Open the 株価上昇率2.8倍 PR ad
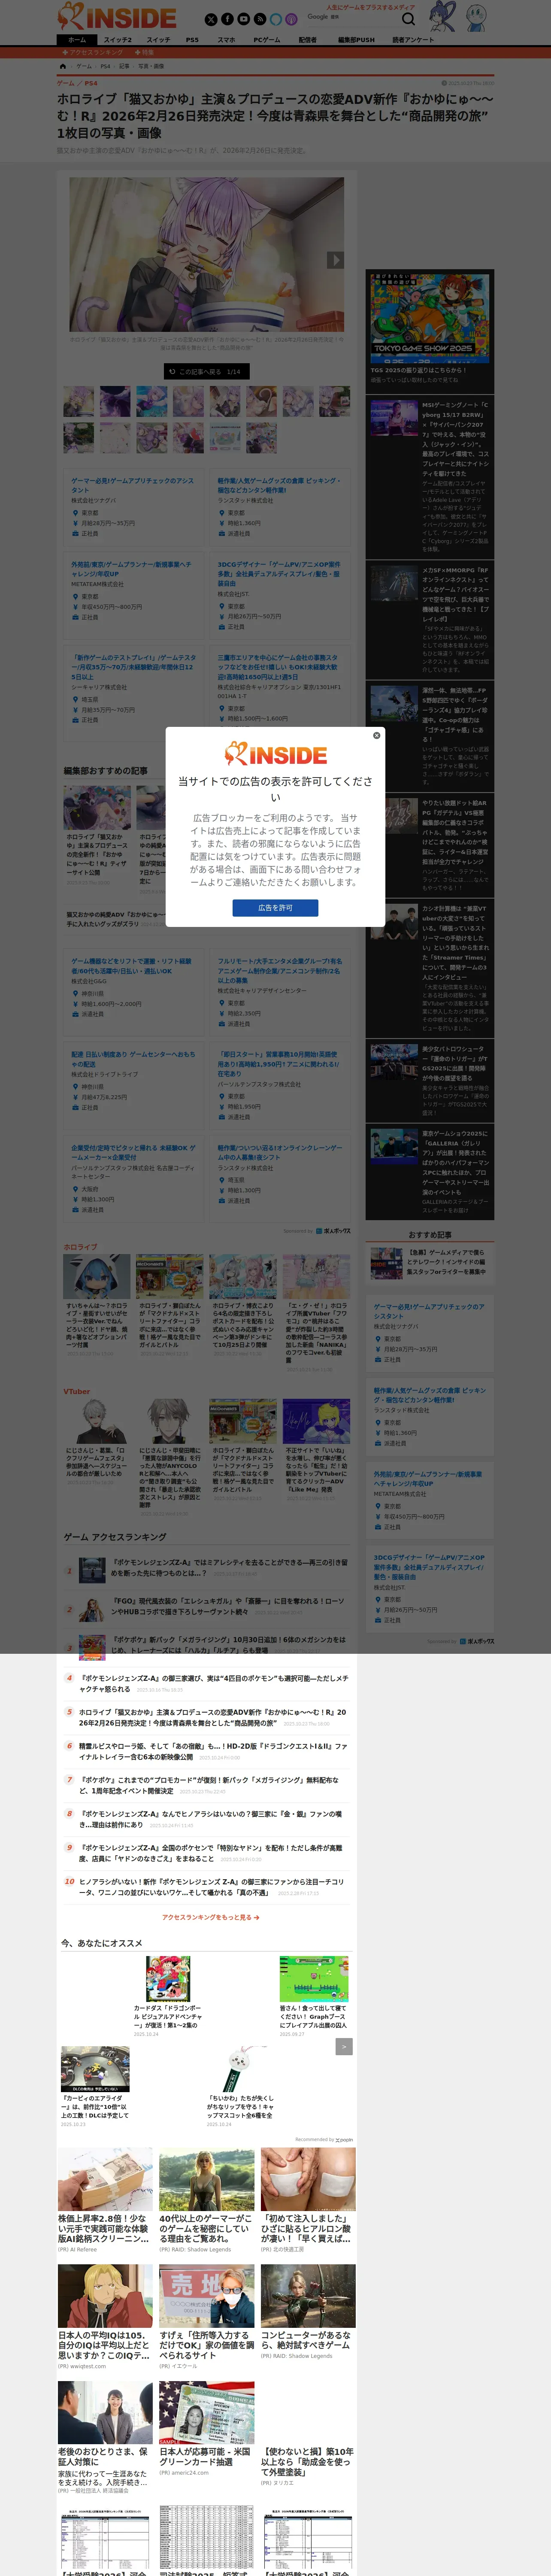551x2576 pixels. point(105,2200)
